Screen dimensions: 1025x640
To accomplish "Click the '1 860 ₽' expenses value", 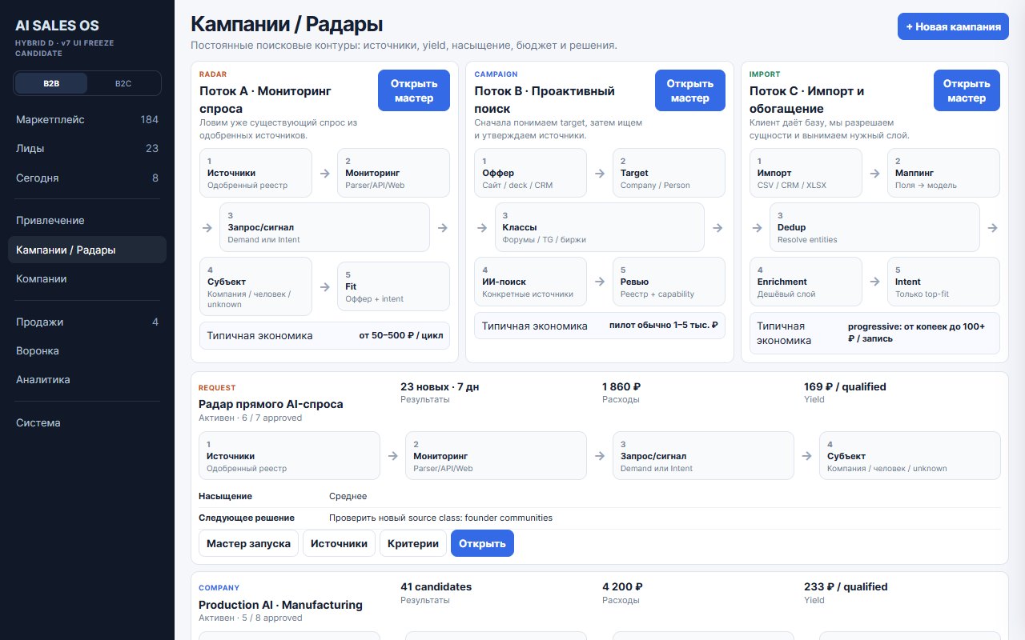I will pyautogui.click(x=621, y=386).
